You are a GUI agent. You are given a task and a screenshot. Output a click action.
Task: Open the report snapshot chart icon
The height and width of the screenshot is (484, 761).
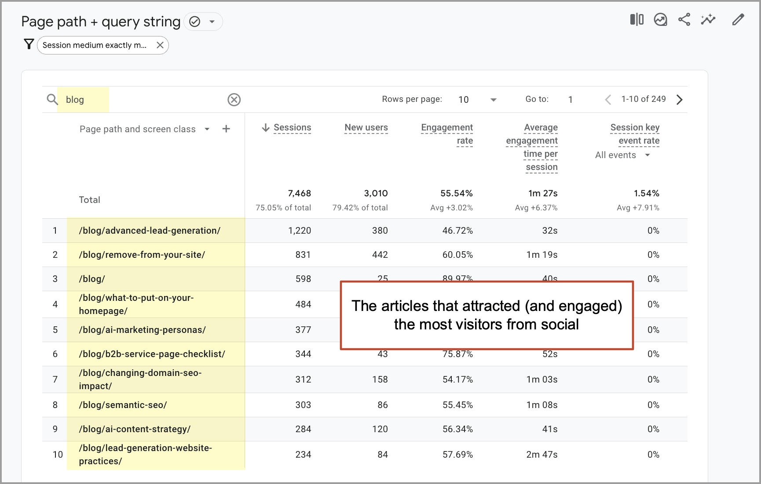(660, 20)
